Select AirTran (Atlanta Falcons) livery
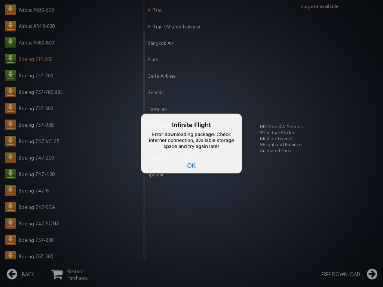This screenshot has height=287, width=383. (174, 27)
